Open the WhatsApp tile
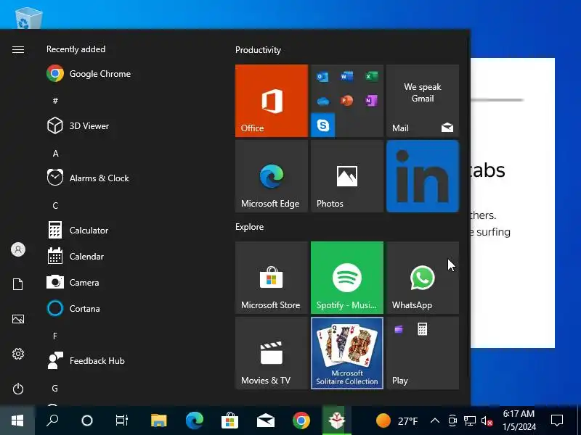 [x=423, y=278]
